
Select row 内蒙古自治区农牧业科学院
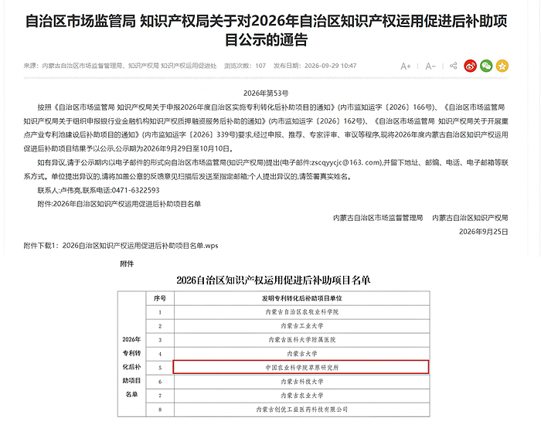pos(302,312)
